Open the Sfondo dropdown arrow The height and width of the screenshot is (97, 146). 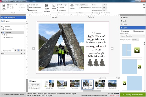[x=54, y=11]
